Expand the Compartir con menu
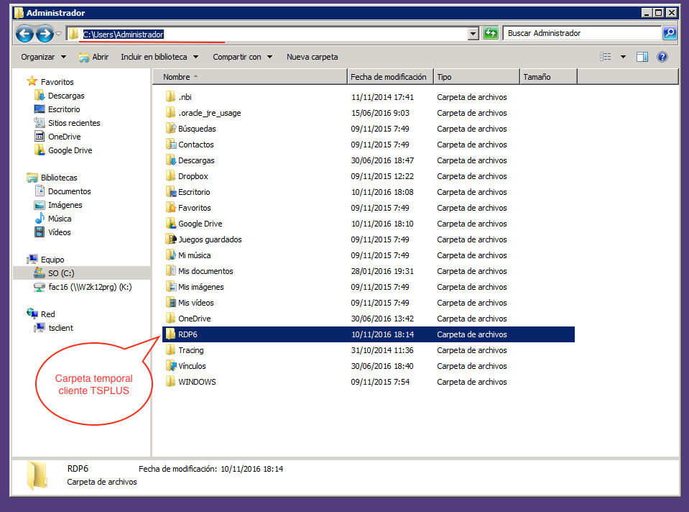689x512 pixels. click(242, 57)
